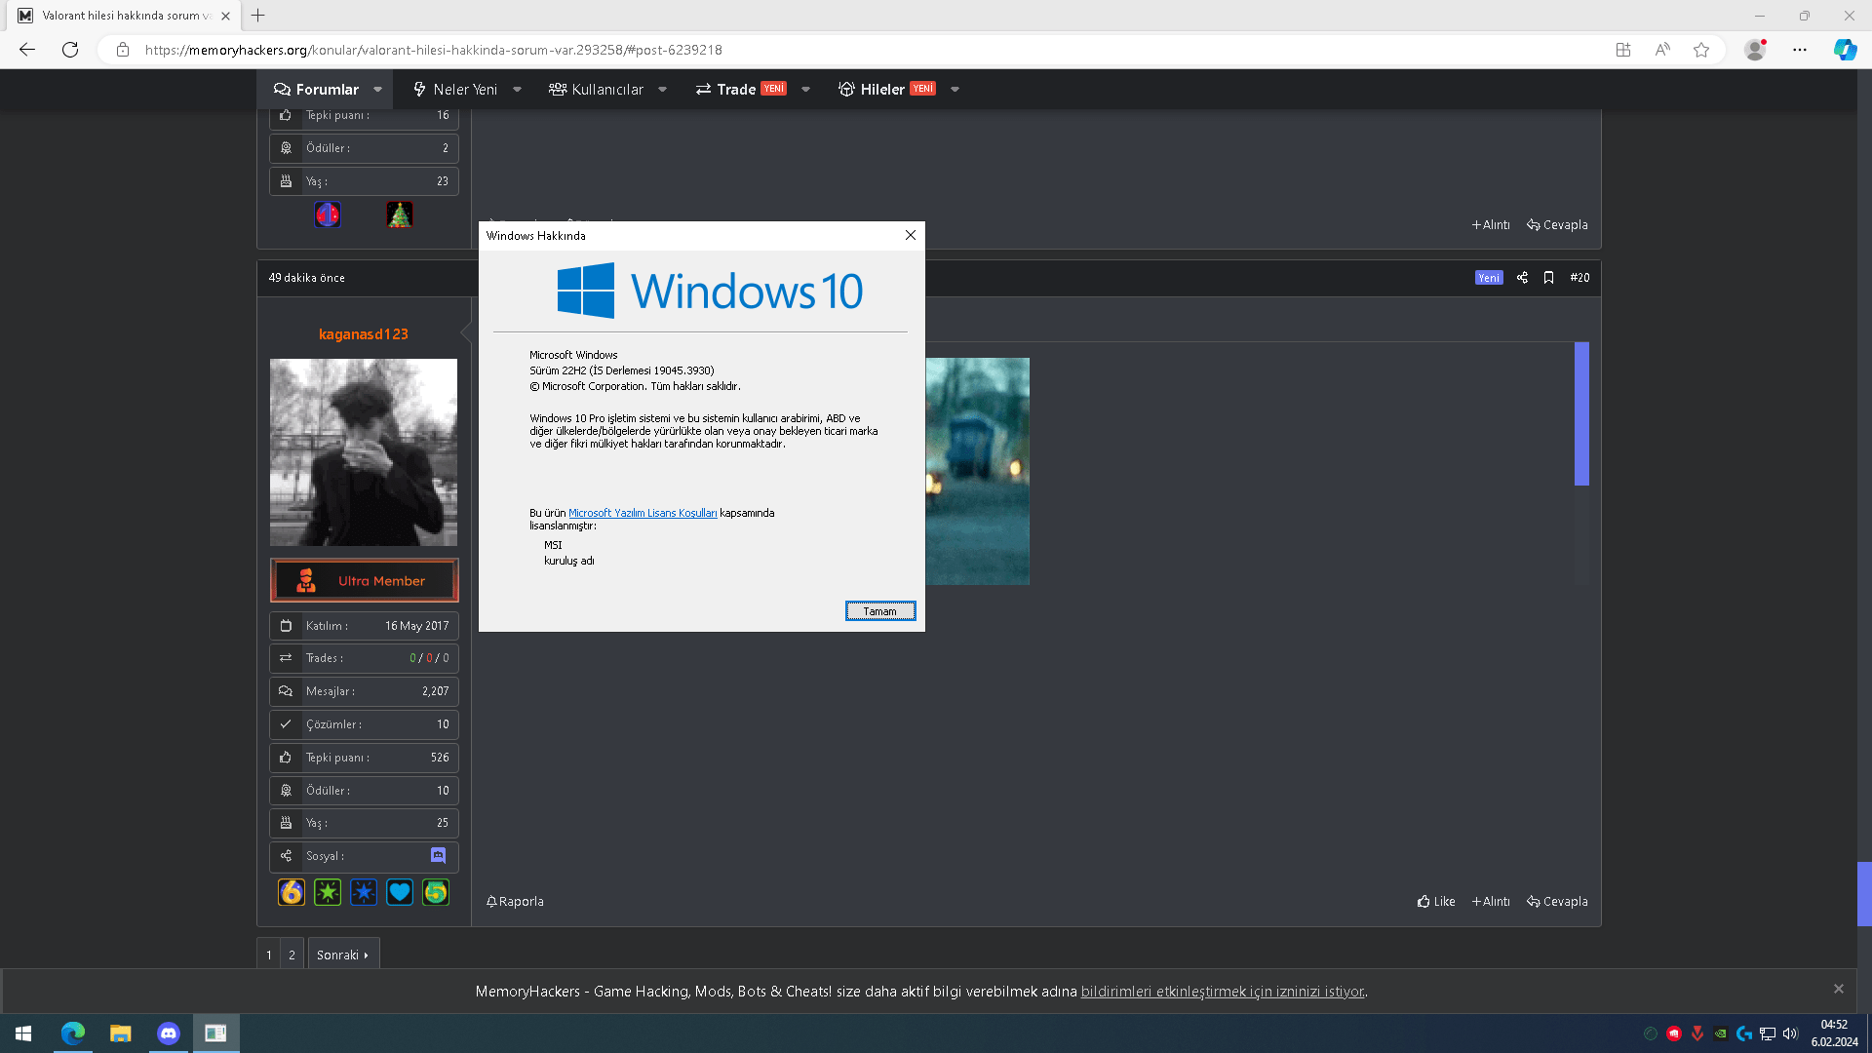Open kaganasd123's Discord social icon
The width and height of the screenshot is (1872, 1053).
click(x=438, y=855)
